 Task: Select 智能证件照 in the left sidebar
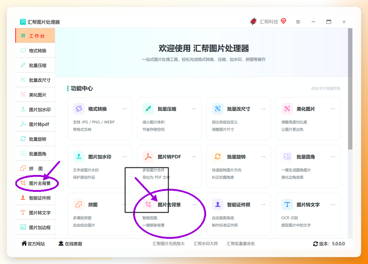(x=35, y=198)
